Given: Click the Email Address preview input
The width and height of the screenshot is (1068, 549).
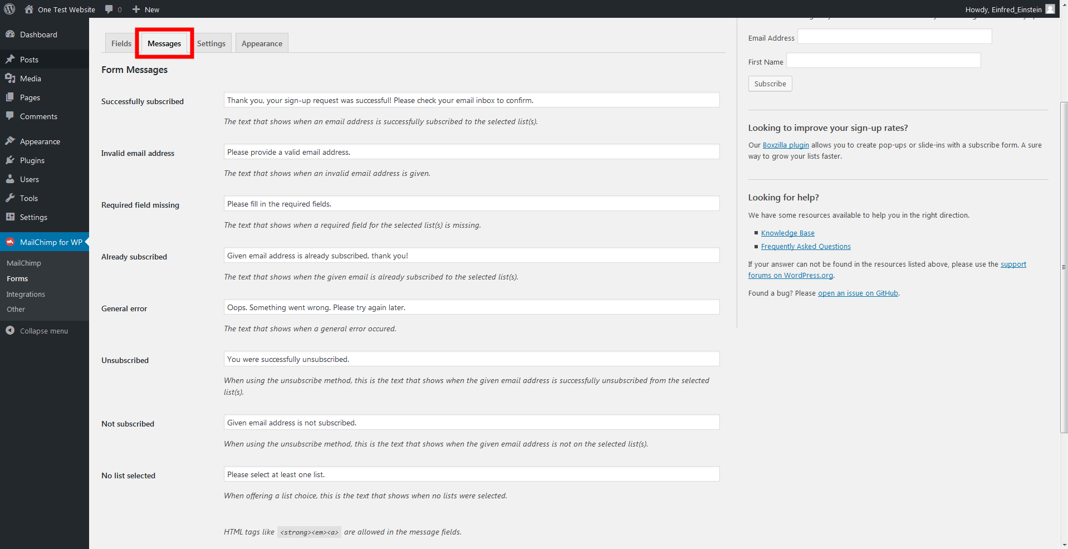Looking at the screenshot, I should (895, 37).
